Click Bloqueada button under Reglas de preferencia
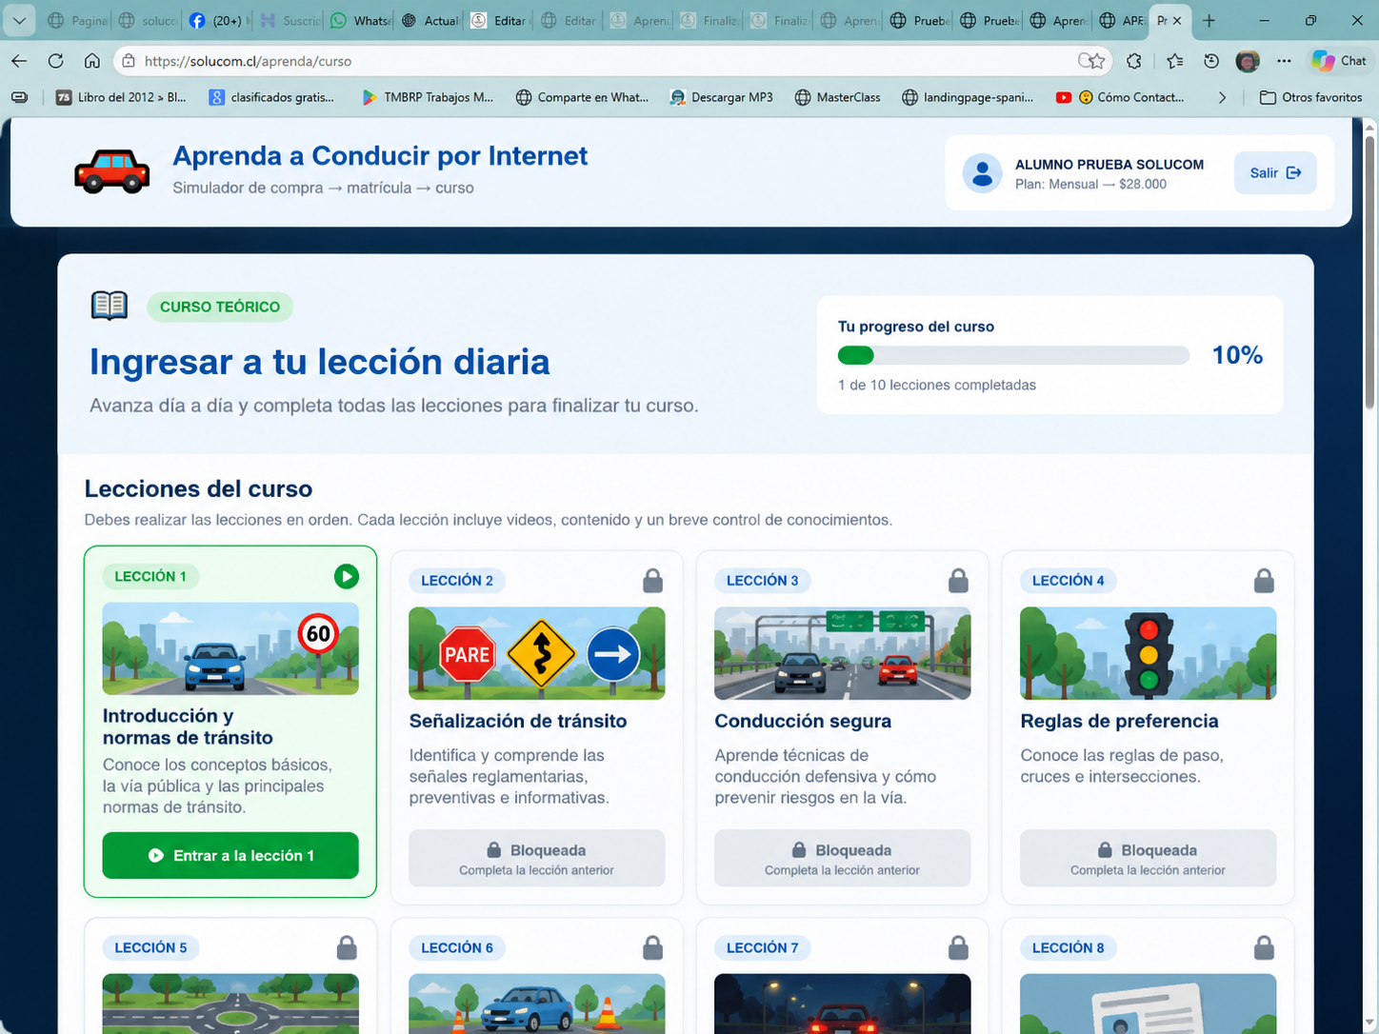This screenshot has height=1034, width=1379. pyautogui.click(x=1149, y=858)
